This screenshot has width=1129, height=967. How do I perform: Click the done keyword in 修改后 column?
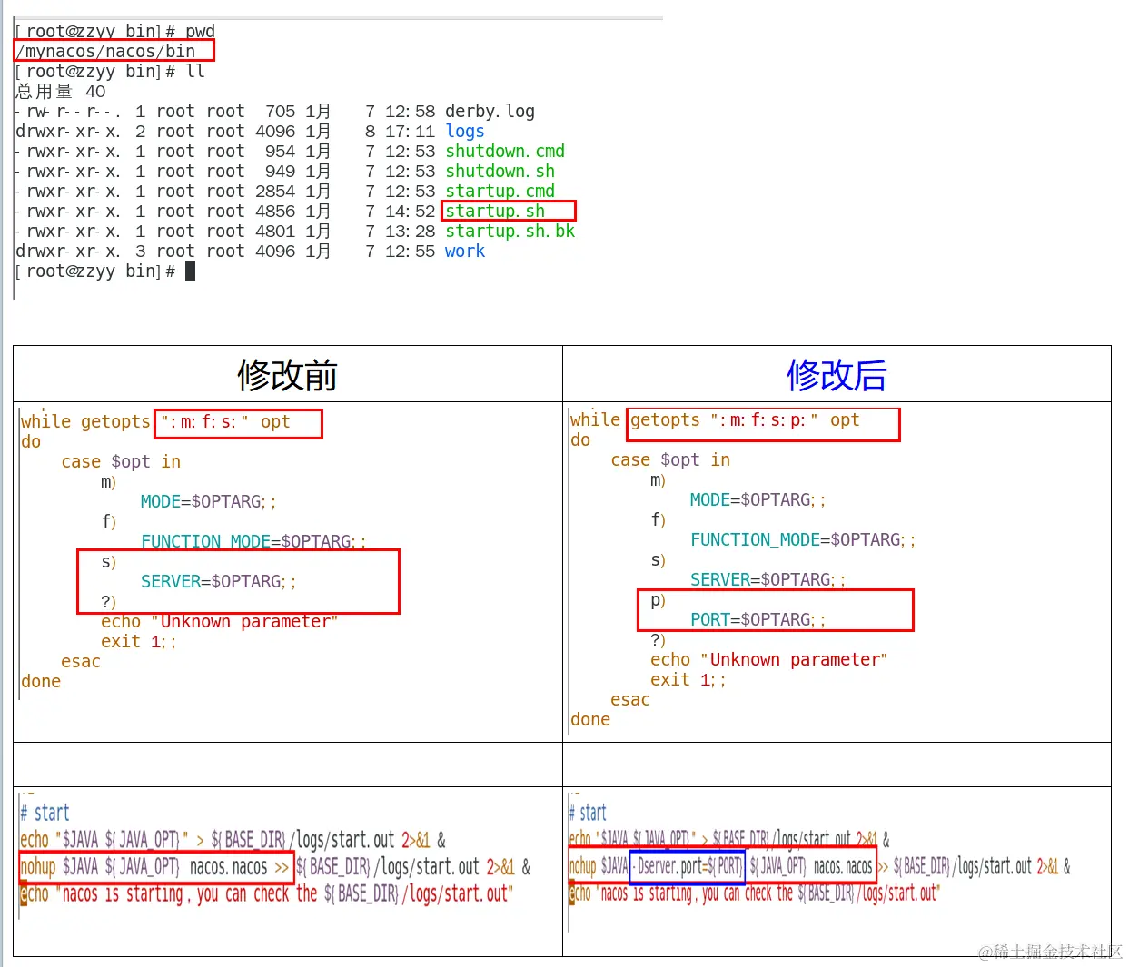point(590,720)
